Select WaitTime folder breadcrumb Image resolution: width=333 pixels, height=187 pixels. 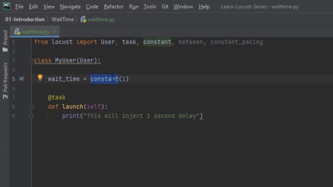(x=62, y=19)
